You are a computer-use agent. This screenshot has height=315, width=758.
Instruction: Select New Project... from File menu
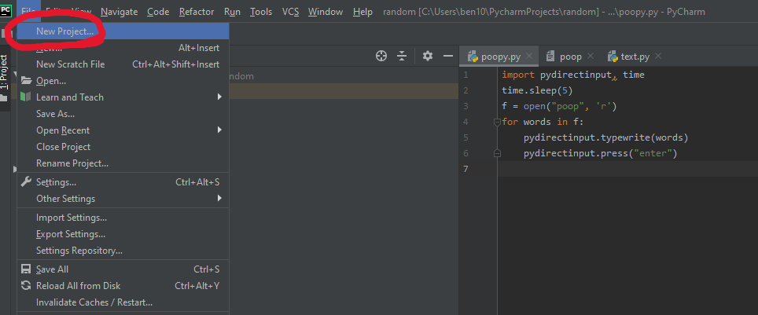pos(123,31)
